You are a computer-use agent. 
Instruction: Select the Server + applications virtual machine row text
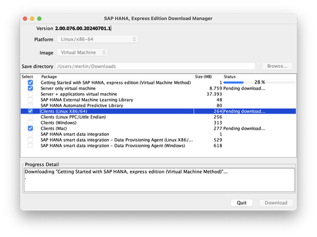[x=79, y=94]
